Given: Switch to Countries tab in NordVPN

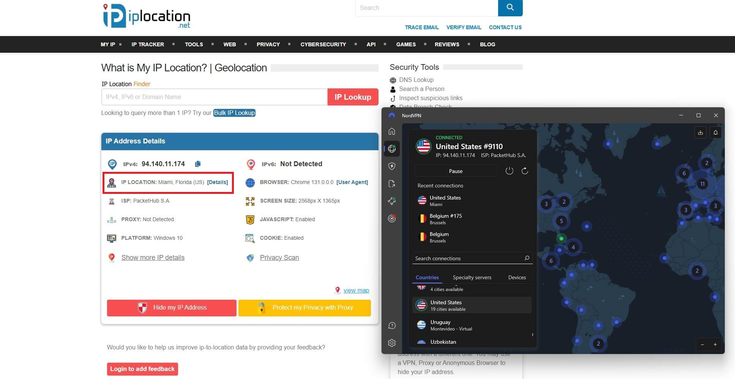Looking at the screenshot, I should [x=427, y=277].
